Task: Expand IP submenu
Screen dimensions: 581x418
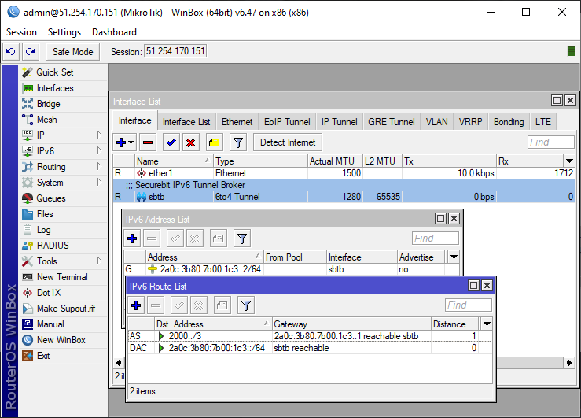Action: [63, 135]
